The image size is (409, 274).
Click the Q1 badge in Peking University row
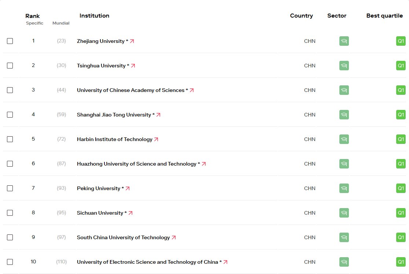401,188
